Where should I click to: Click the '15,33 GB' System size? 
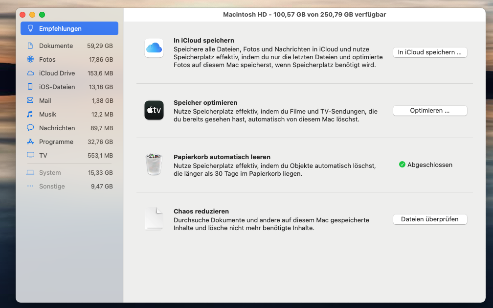pyautogui.click(x=100, y=172)
